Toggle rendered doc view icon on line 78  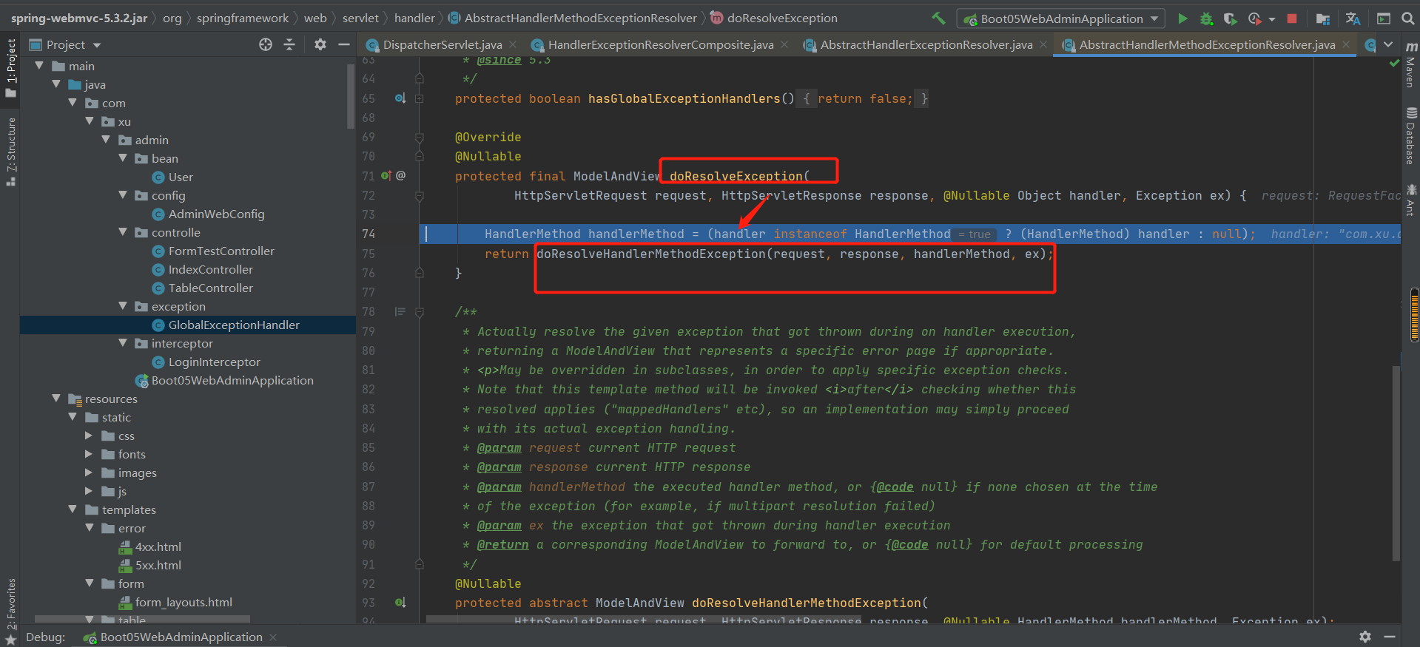click(400, 312)
